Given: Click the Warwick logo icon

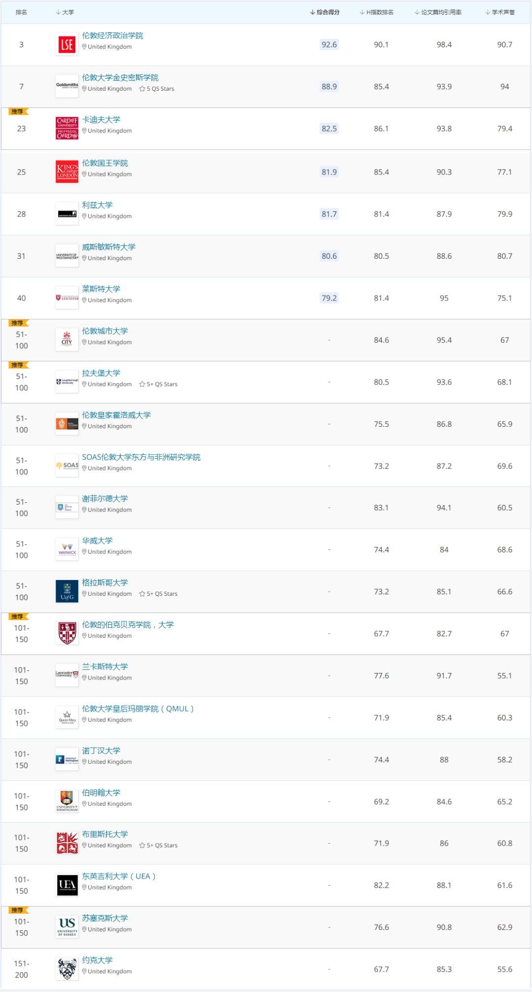Looking at the screenshot, I should (x=67, y=549).
